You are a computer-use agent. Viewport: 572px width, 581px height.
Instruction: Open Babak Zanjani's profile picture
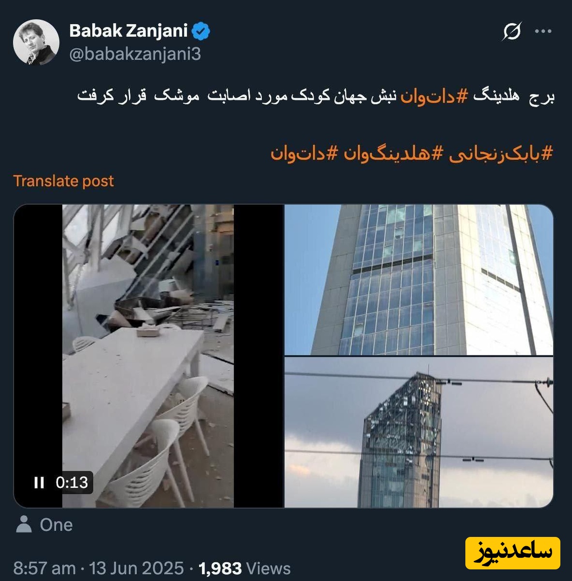36,43
